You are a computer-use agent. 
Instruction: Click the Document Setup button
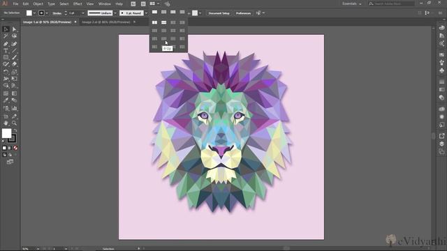[x=219, y=13]
